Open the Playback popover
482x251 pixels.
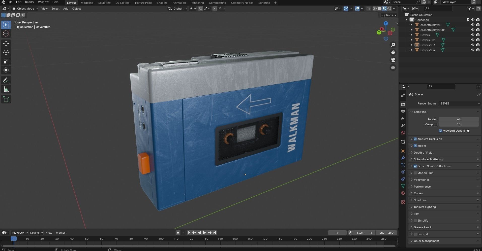click(20, 233)
